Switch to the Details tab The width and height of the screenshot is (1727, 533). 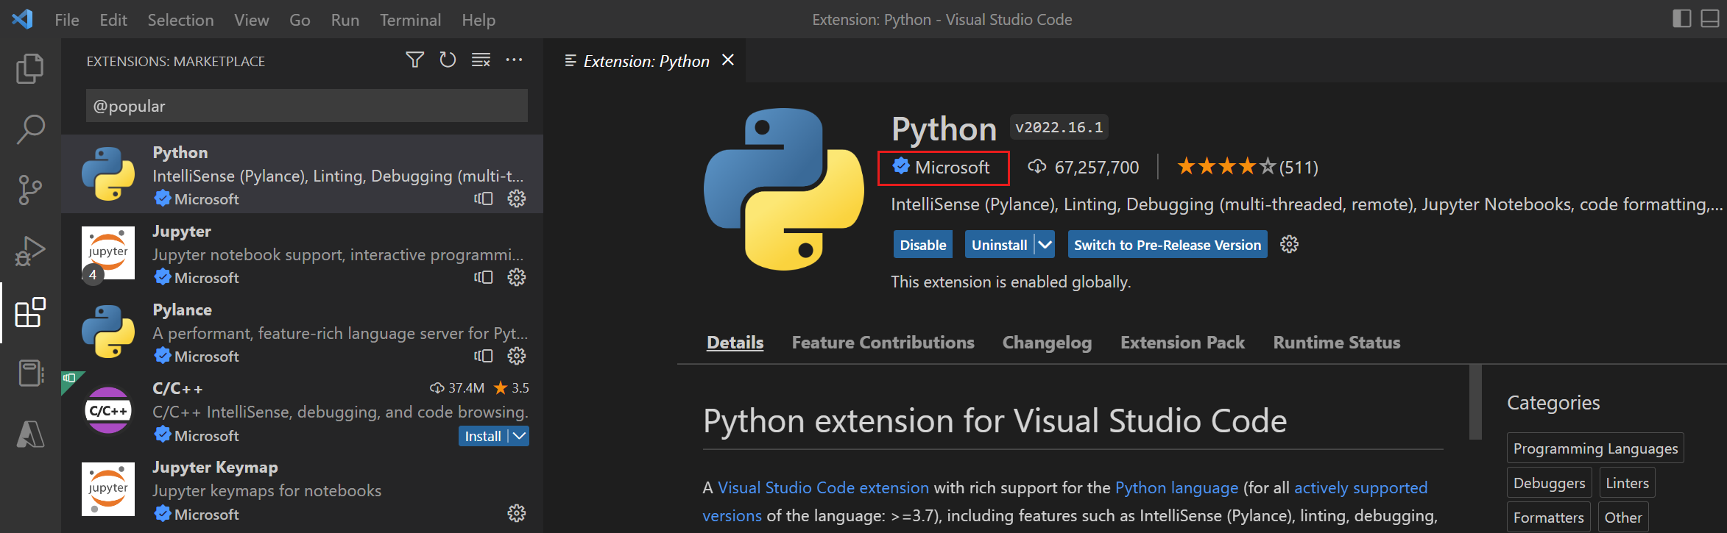click(x=735, y=343)
